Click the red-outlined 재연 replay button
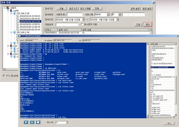Image resolution: width=179 pixels, height=127 pixels. (x=148, y=24)
